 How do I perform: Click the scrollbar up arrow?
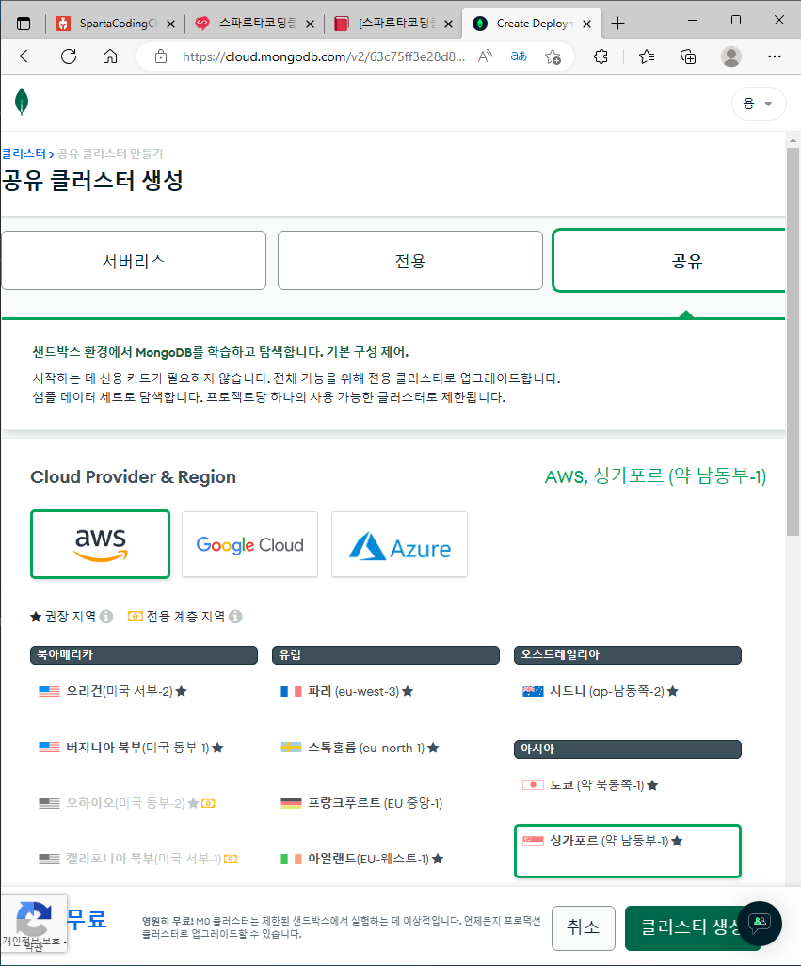(793, 140)
